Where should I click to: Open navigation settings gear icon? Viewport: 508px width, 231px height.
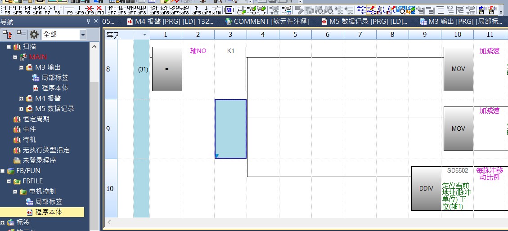point(34,35)
